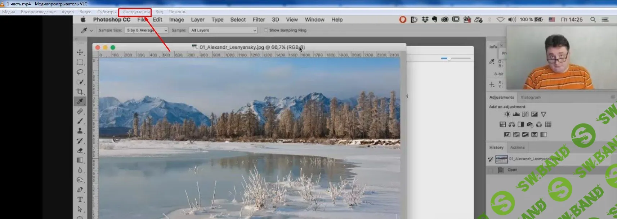This screenshot has height=219, width=617.
Task: Enable Show Sampling Ring checkbox
Action: [266, 30]
